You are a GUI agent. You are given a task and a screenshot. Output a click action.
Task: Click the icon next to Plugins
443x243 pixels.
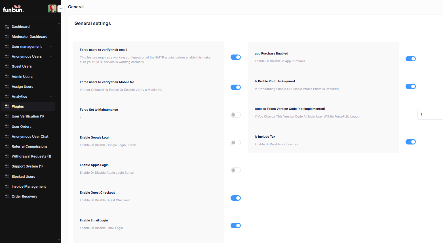(7, 106)
